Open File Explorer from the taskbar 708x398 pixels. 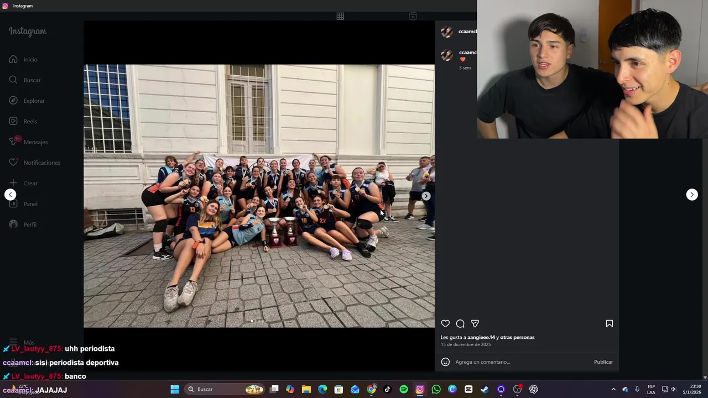point(306,389)
